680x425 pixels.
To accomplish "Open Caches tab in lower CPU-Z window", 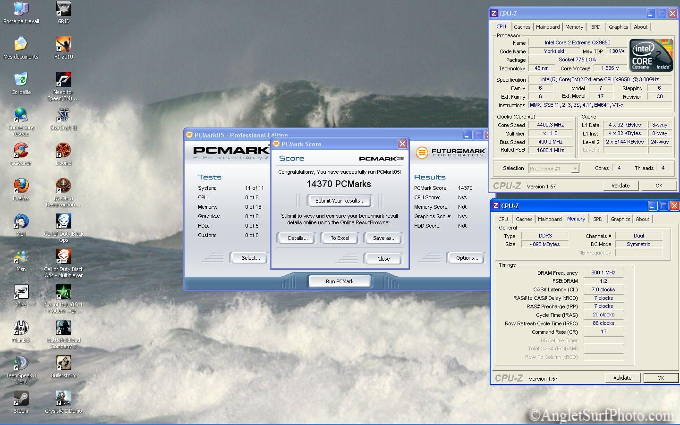I will click(524, 219).
